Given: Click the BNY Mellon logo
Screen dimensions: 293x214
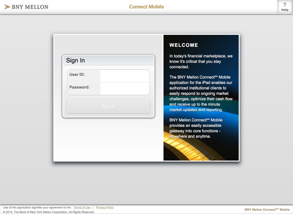Looking at the screenshot, I should click(26, 7).
